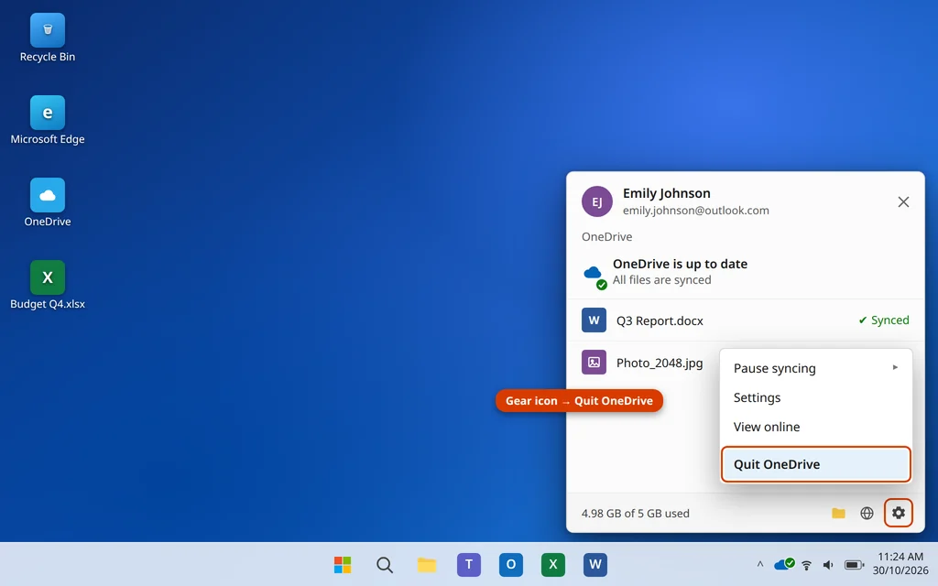The width and height of the screenshot is (938, 586).
Task: Select the Budget Q4.xlsx desktop file
Action: (48, 285)
